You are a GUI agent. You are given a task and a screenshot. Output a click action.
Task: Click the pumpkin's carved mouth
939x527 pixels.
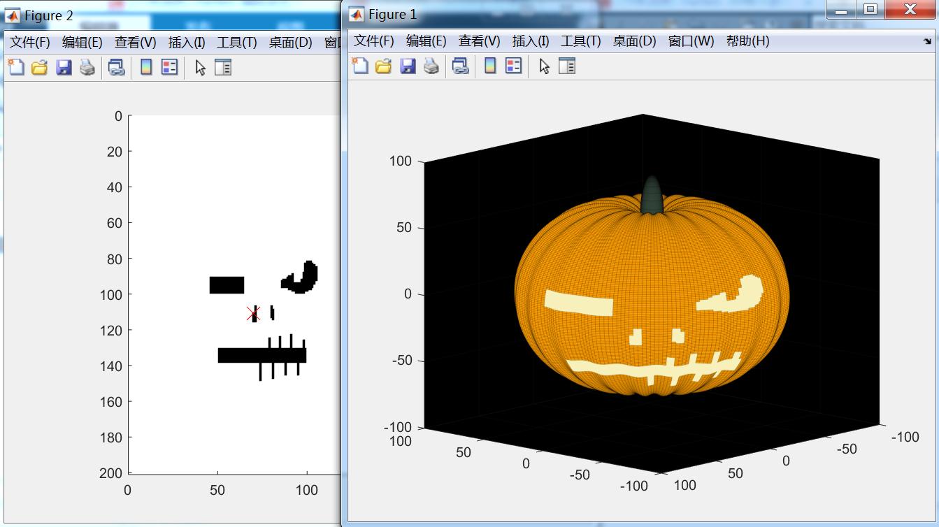pos(654,368)
